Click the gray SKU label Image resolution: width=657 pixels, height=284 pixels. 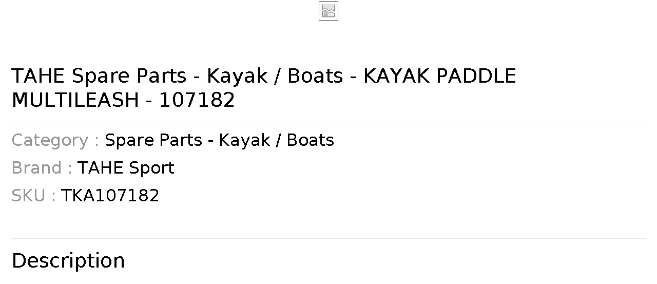[33, 196]
